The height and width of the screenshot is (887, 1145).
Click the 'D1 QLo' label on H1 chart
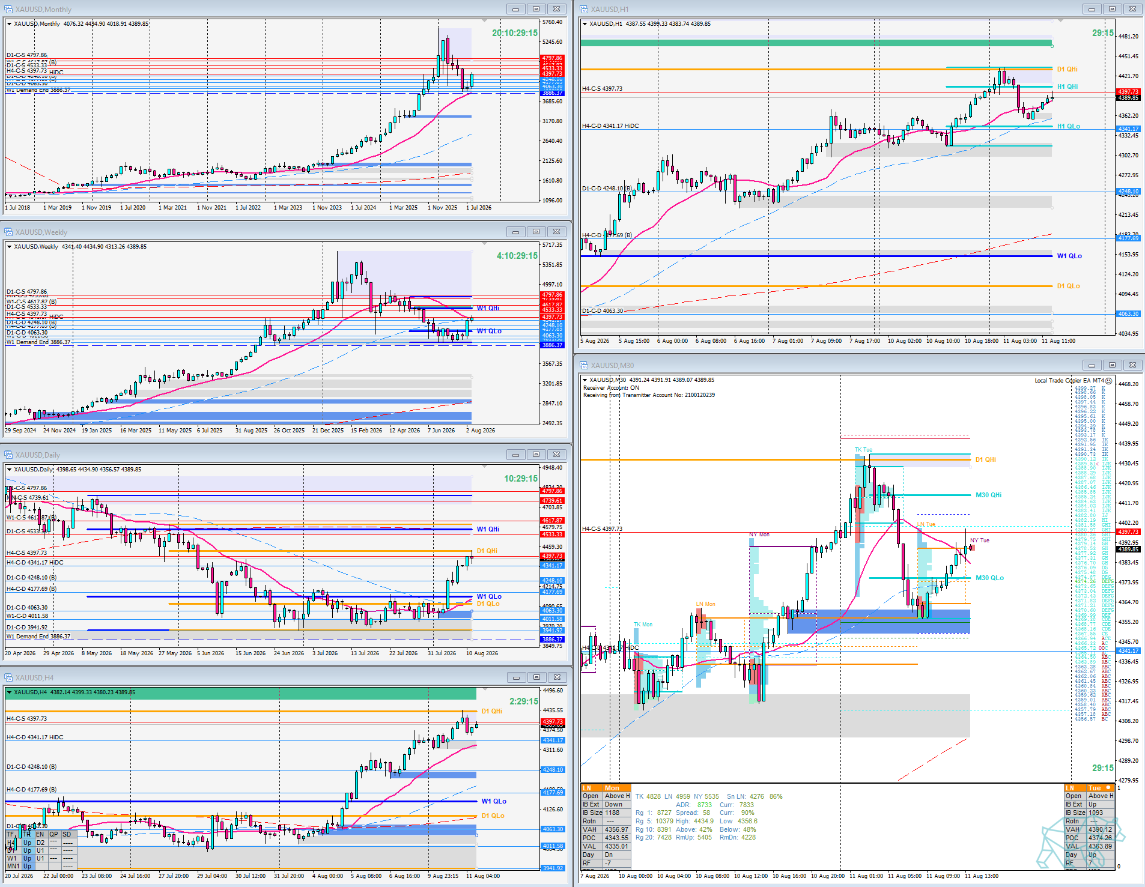pos(1069,286)
